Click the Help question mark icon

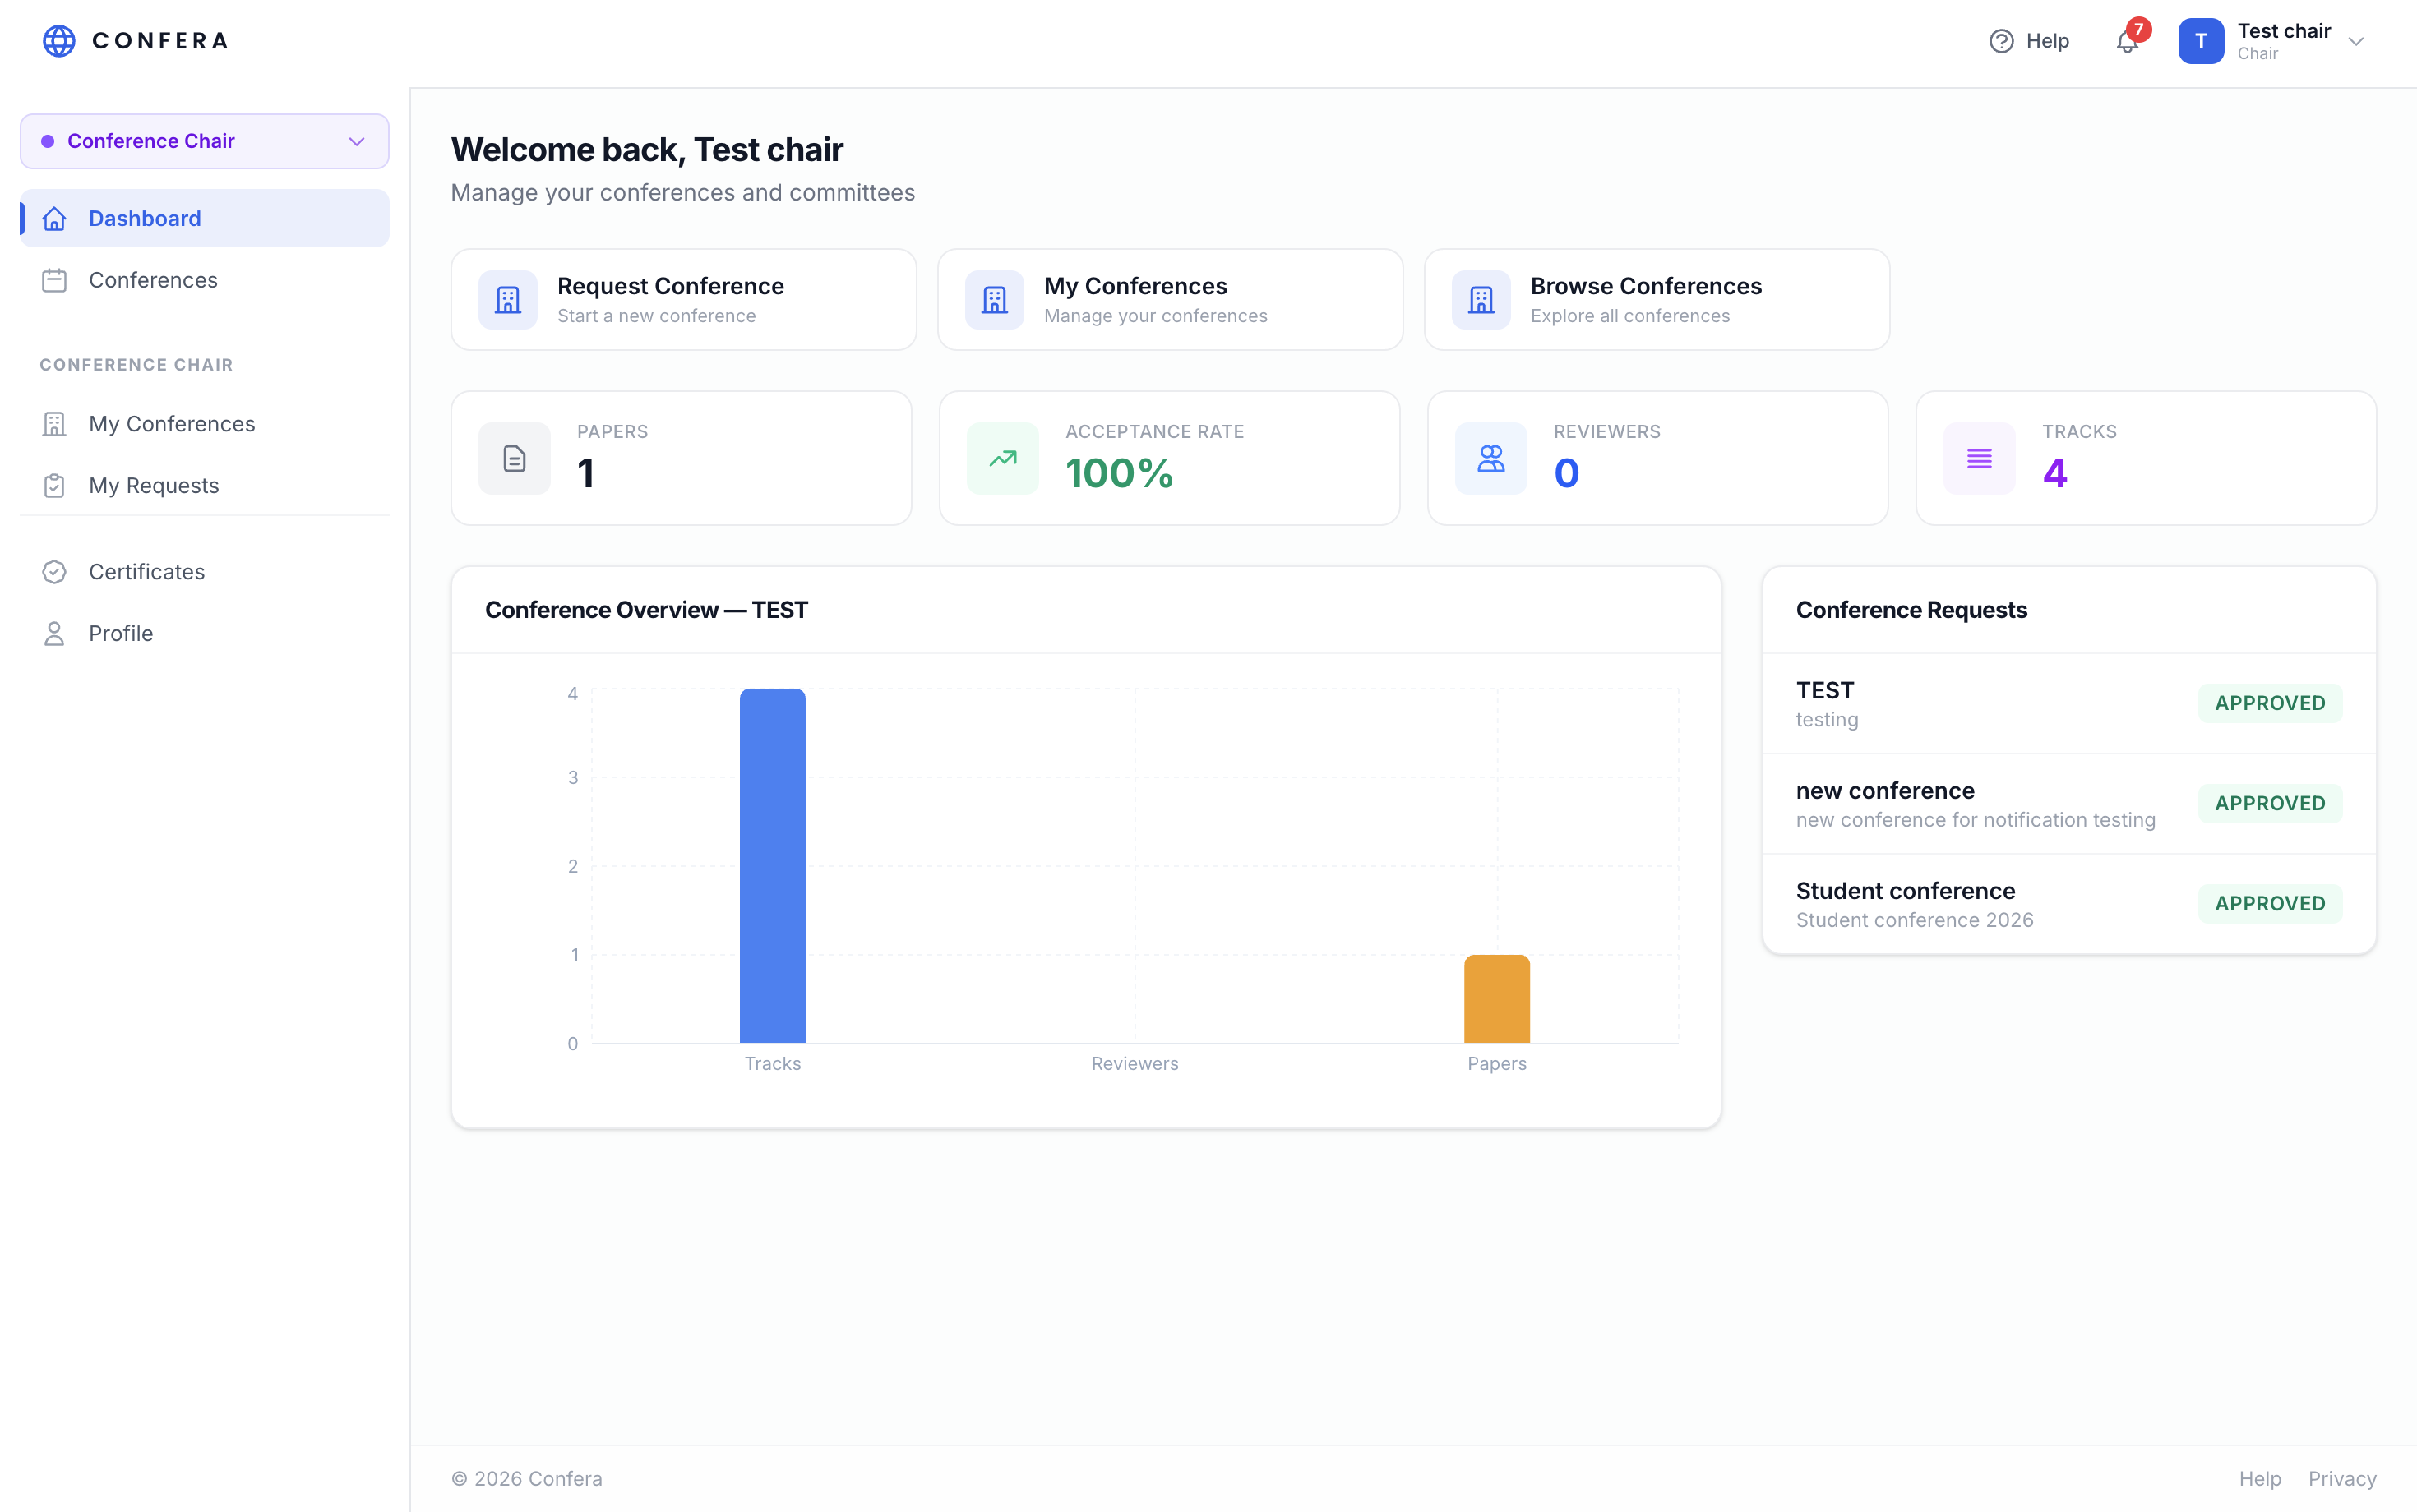point(2001,41)
